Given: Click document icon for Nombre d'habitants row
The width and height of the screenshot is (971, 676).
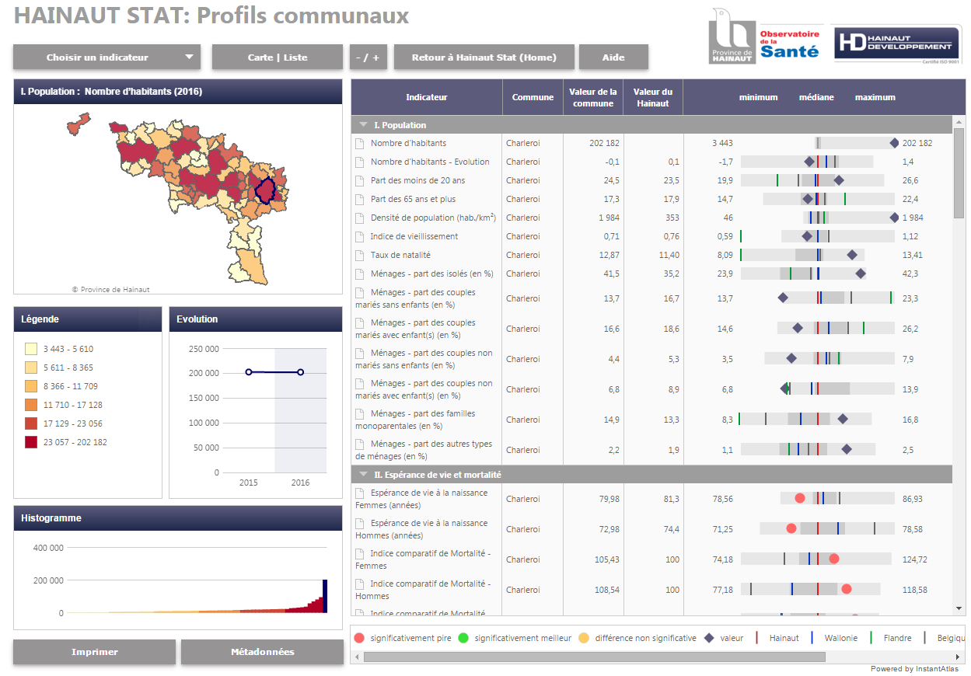Looking at the screenshot, I should [360, 143].
